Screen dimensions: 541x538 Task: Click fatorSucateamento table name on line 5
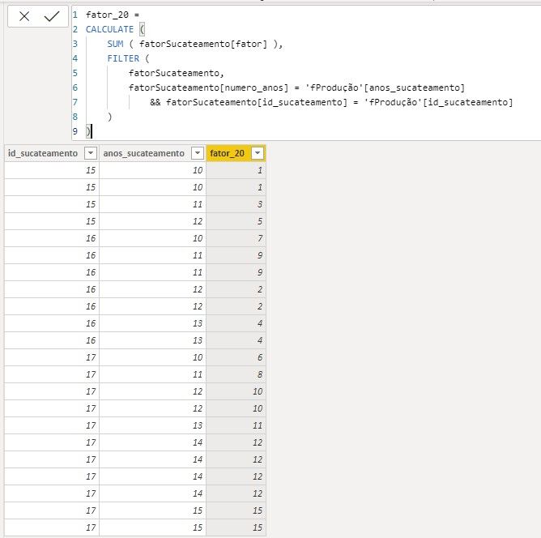coord(173,73)
